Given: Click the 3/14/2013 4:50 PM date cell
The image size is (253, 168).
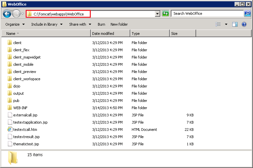Looking at the screenshot, I should point(107,108).
